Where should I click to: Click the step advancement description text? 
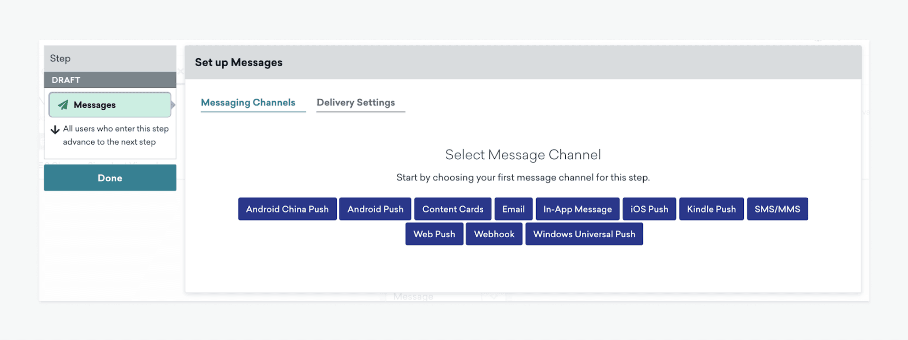115,136
